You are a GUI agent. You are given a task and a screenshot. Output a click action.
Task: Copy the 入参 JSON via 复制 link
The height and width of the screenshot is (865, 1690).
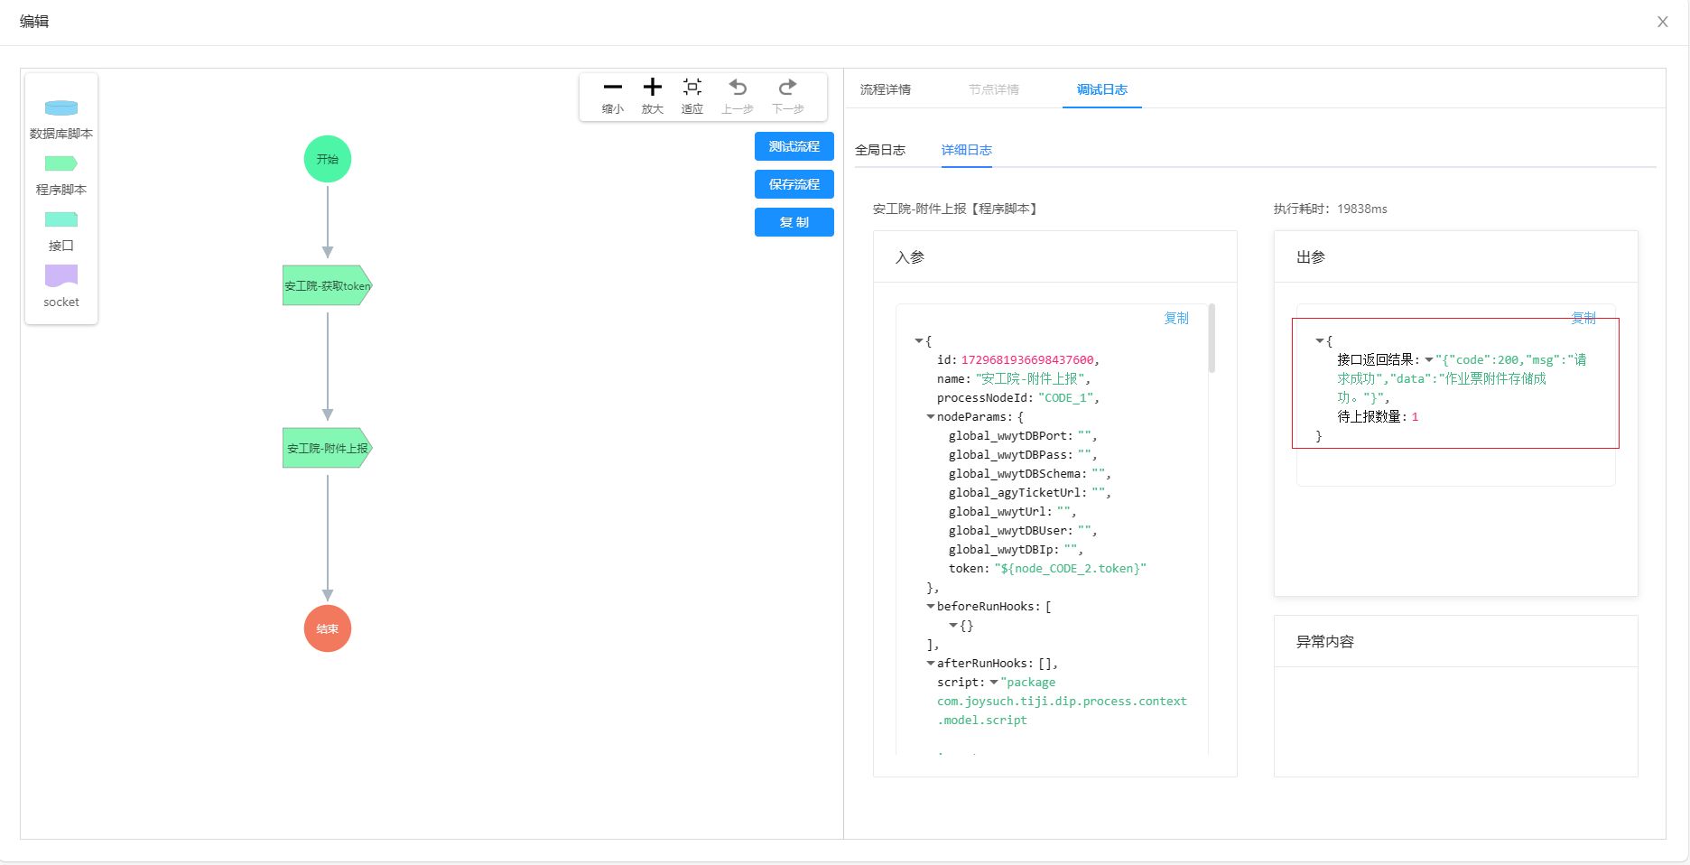pos(1176,318)
